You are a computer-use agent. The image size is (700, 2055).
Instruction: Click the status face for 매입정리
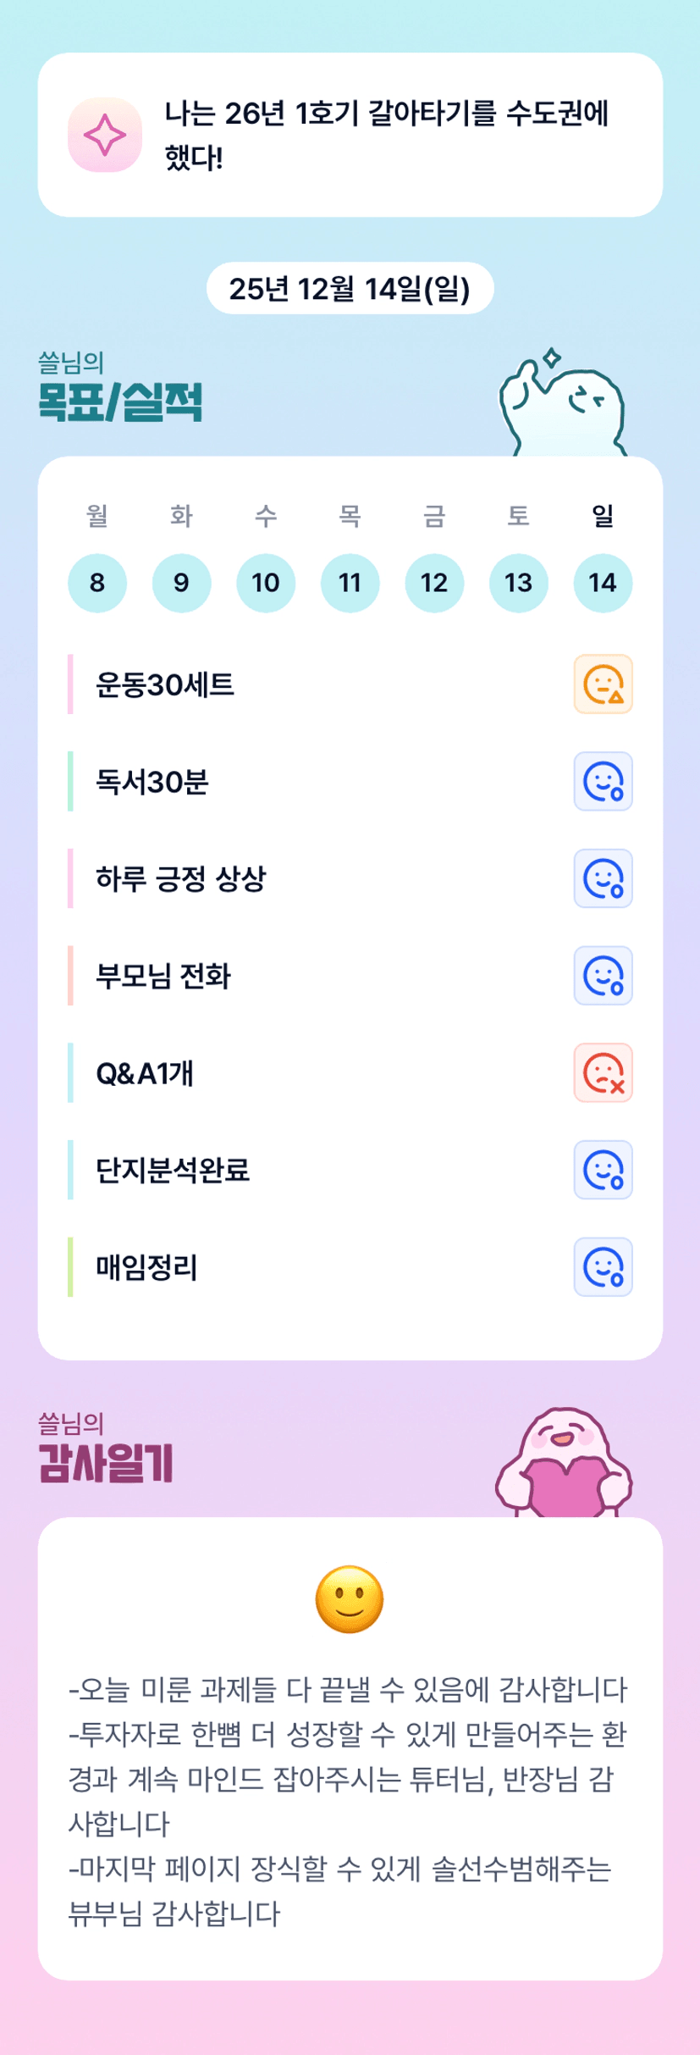point(603,1267)
